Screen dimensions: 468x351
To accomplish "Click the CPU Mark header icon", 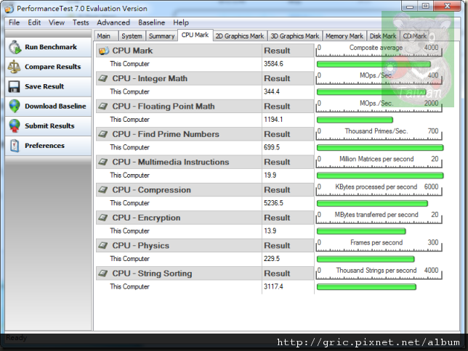I will [x=104, y=51].
